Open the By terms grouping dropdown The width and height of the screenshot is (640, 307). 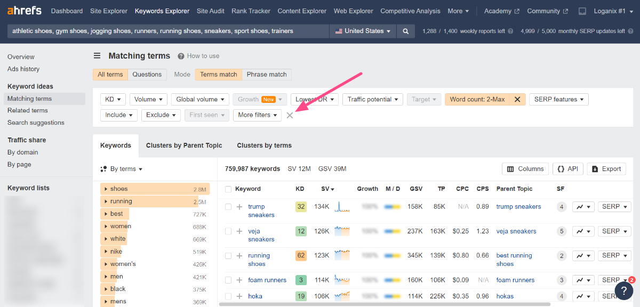[x=122, y=169]
